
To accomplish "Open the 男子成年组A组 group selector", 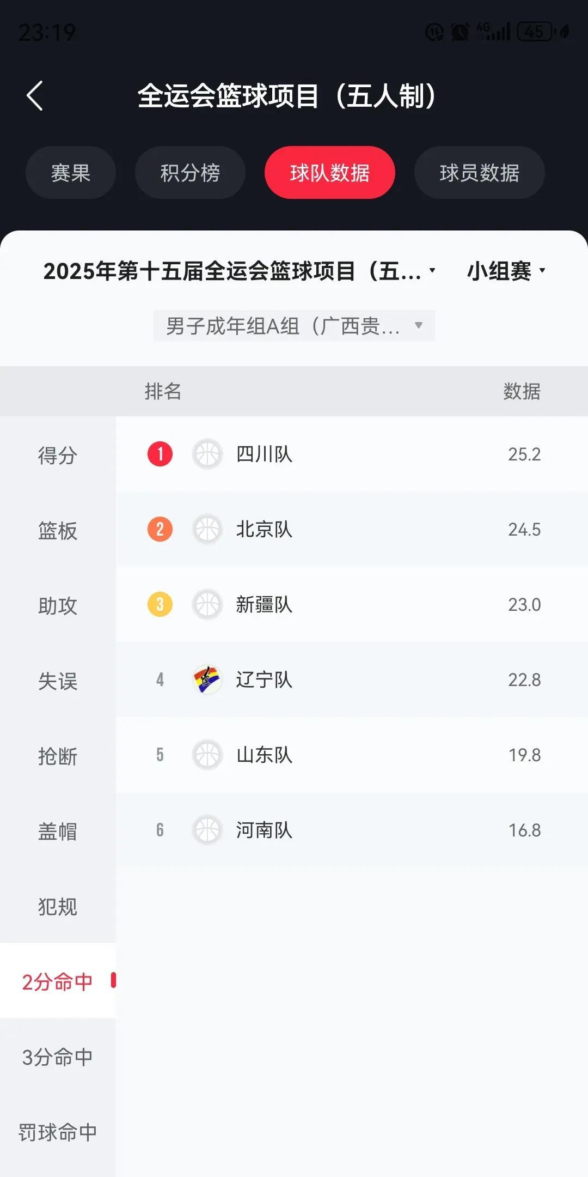I will coord(294,326).
